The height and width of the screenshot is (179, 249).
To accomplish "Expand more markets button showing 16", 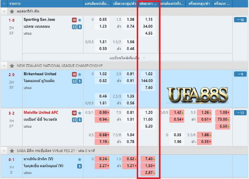I will pyautogui.click(x=240, y=20).
